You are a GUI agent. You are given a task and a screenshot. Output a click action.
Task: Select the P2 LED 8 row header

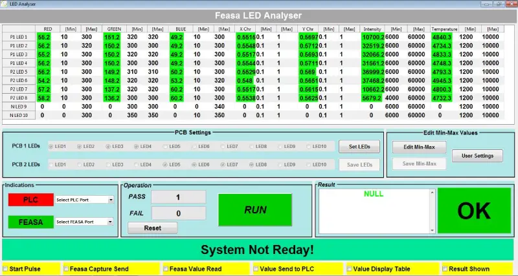click(19, 98)
